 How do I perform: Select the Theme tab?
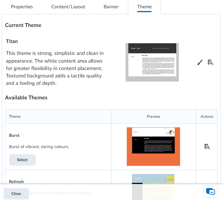(145, 7)
